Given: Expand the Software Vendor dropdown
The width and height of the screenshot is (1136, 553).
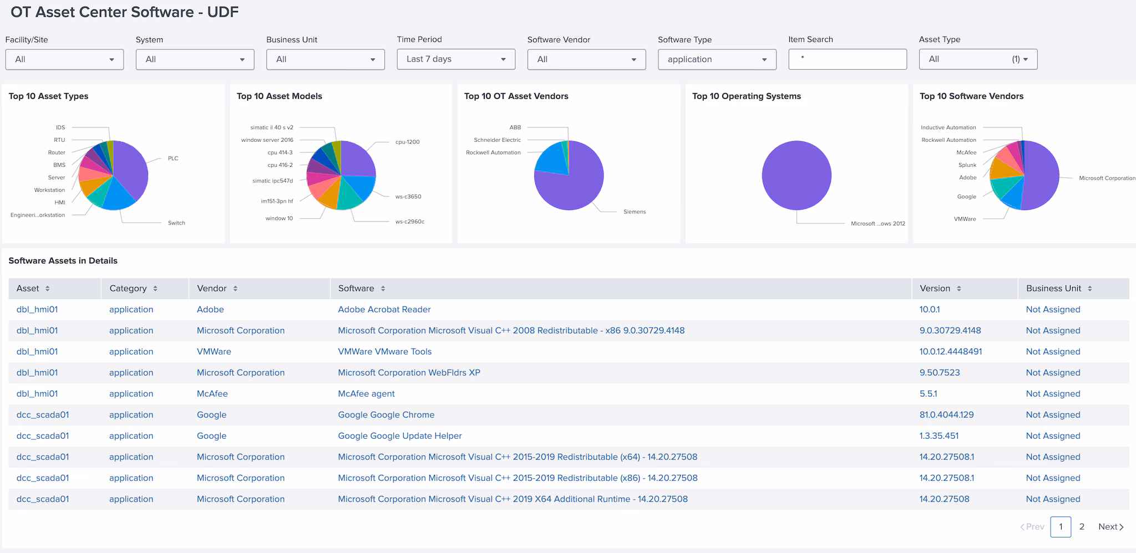Looking at the screenshot, I should (x=586, y=59).
